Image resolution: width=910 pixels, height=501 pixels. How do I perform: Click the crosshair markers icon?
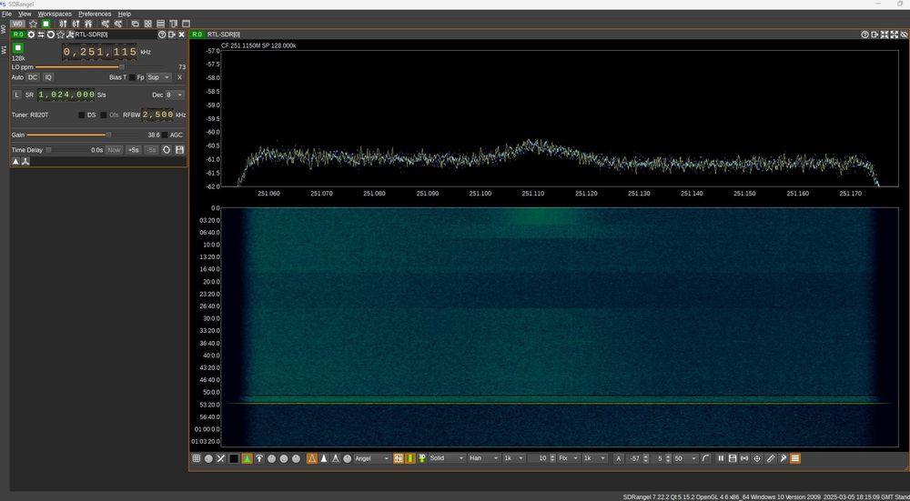coord(757,458)
